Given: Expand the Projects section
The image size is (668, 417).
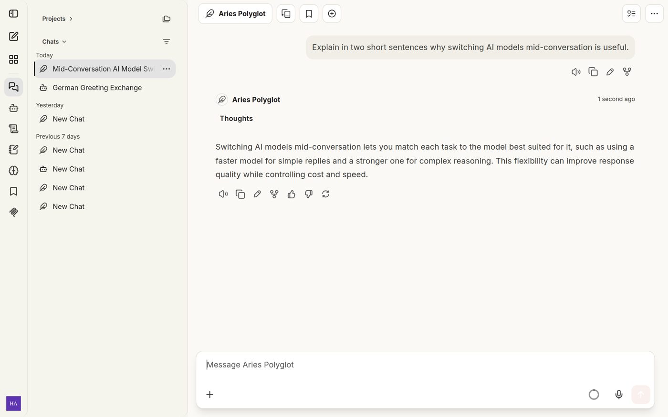Looking at the screenshot, I should point(57,19).
